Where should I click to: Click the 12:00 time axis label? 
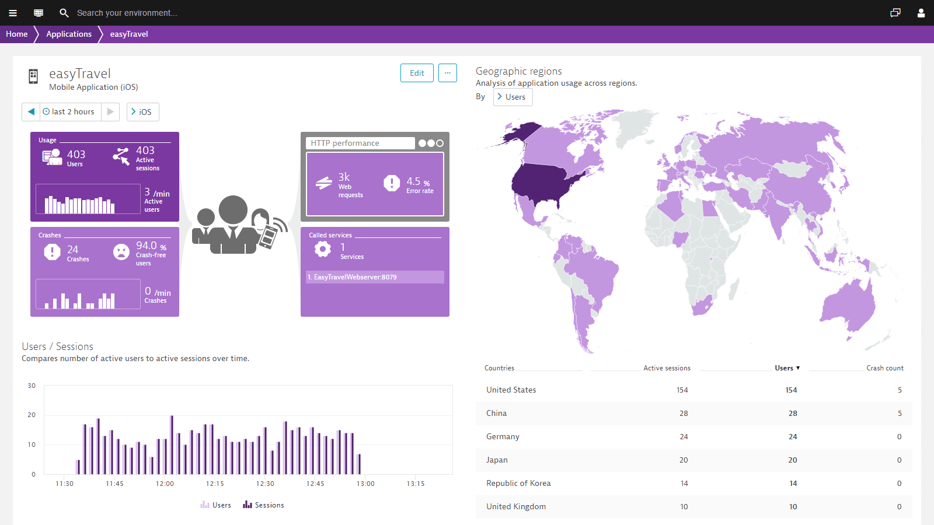[165, 484]
